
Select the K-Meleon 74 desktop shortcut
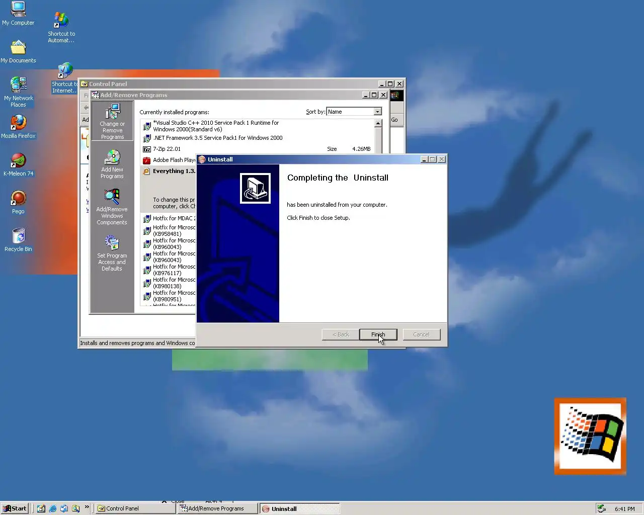point(18,164)
